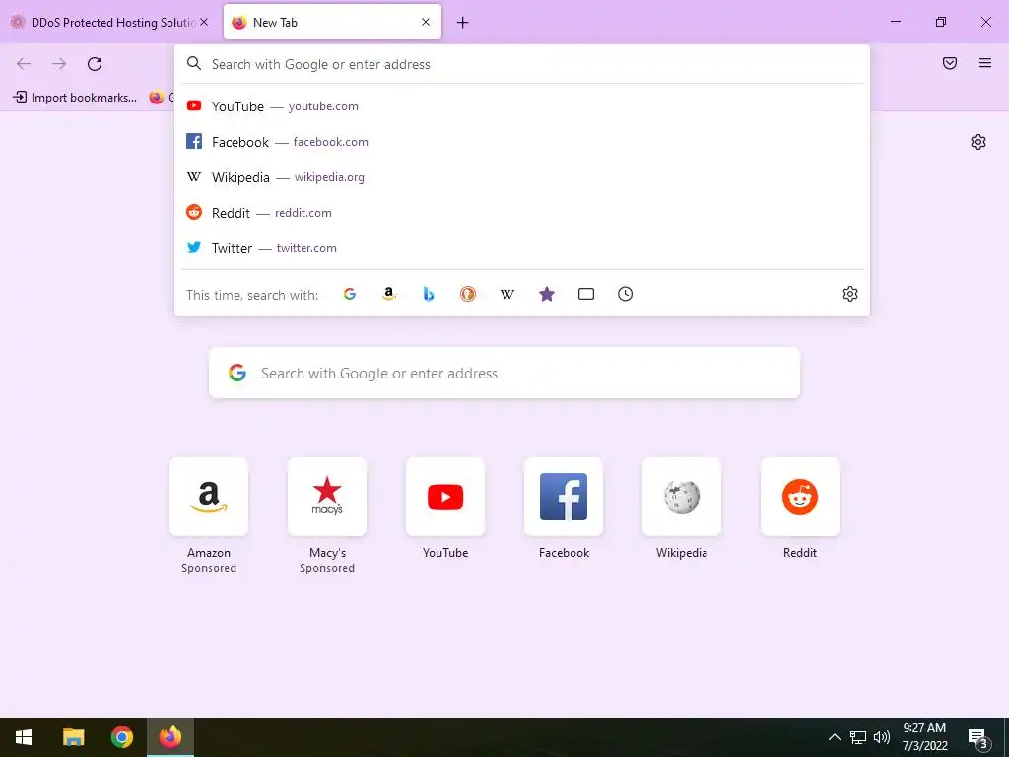This screenshot has width=1009, height=757.
Task: Launch Google Chrome from taskbar
Action: pyautogui.click(x=121, y=737)
